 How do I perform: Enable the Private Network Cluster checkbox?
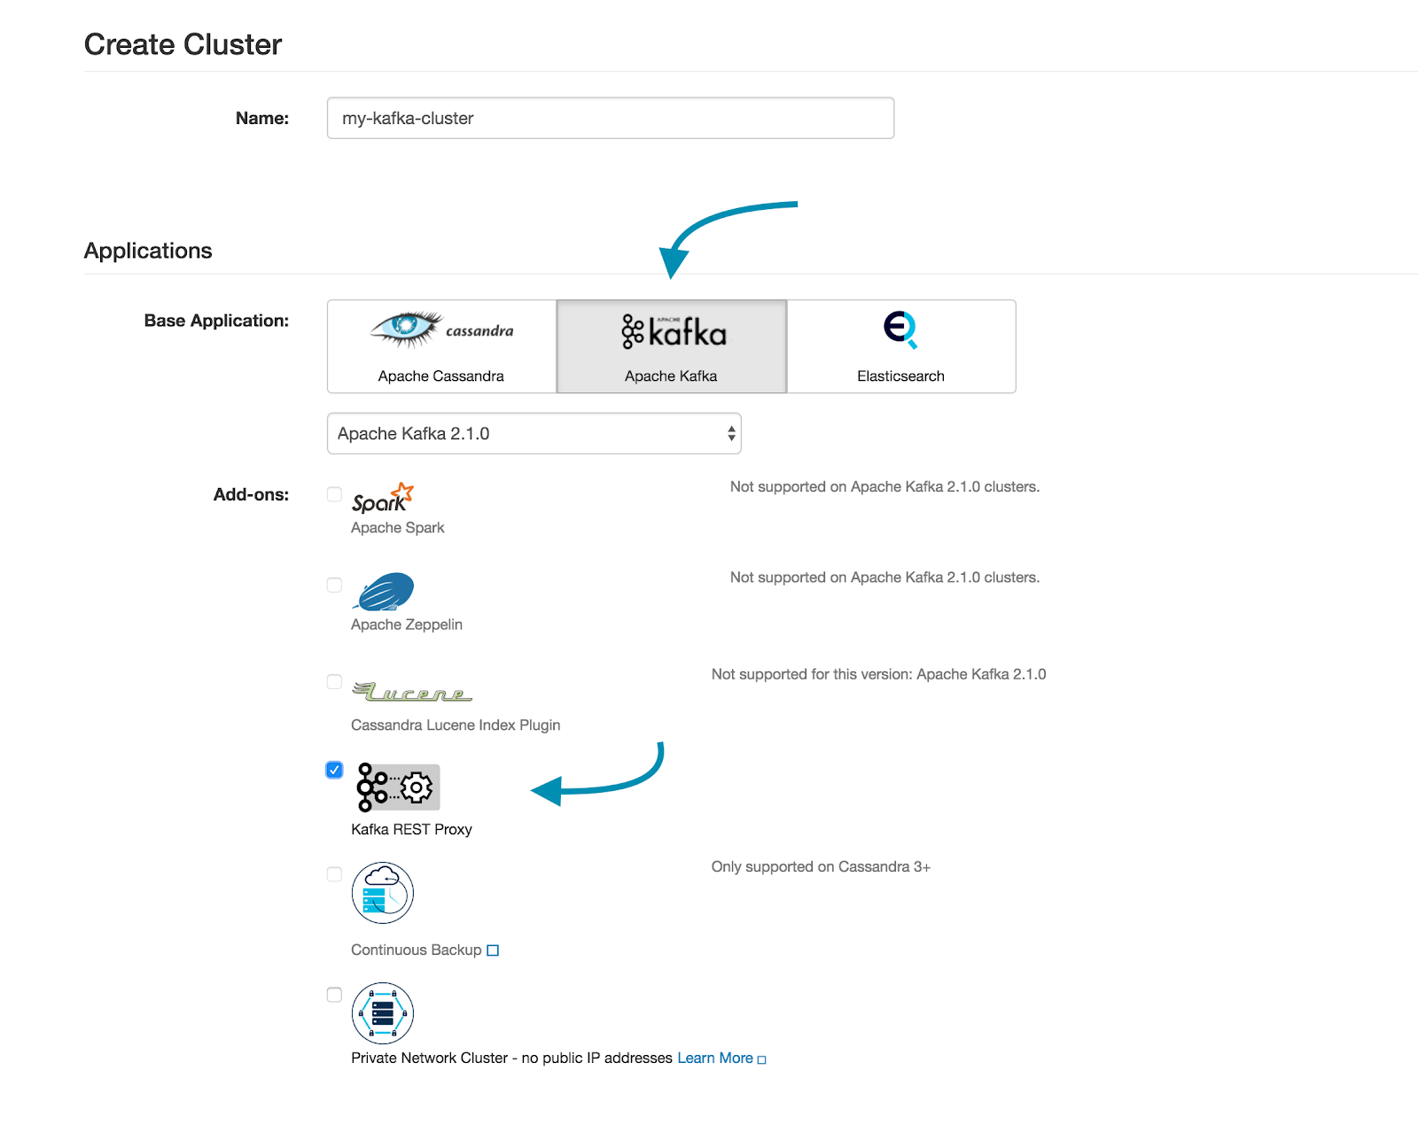pos(334,995)
